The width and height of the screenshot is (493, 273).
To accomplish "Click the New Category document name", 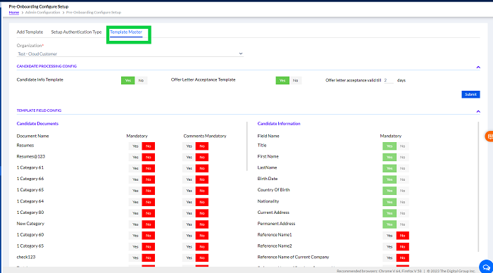I will (30, 223).
